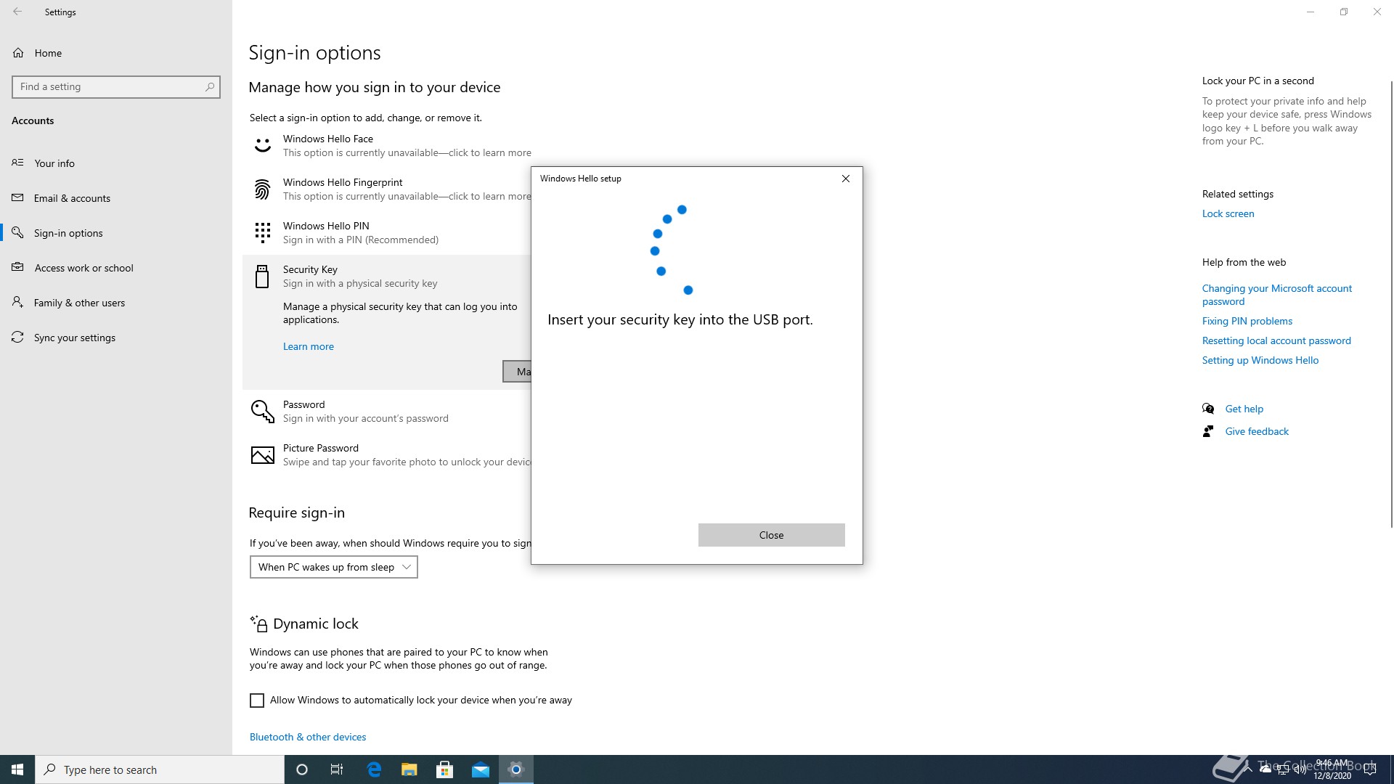
Task: Expand the 'When PC wakes up from sleep' dropdown
Action: pos(334,567)
